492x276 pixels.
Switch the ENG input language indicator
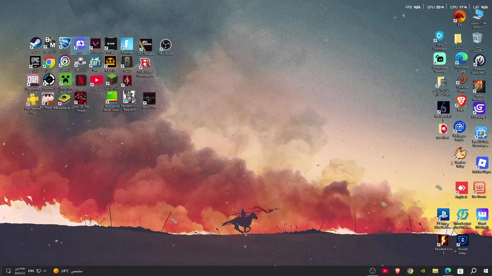[x=31, y=271]
